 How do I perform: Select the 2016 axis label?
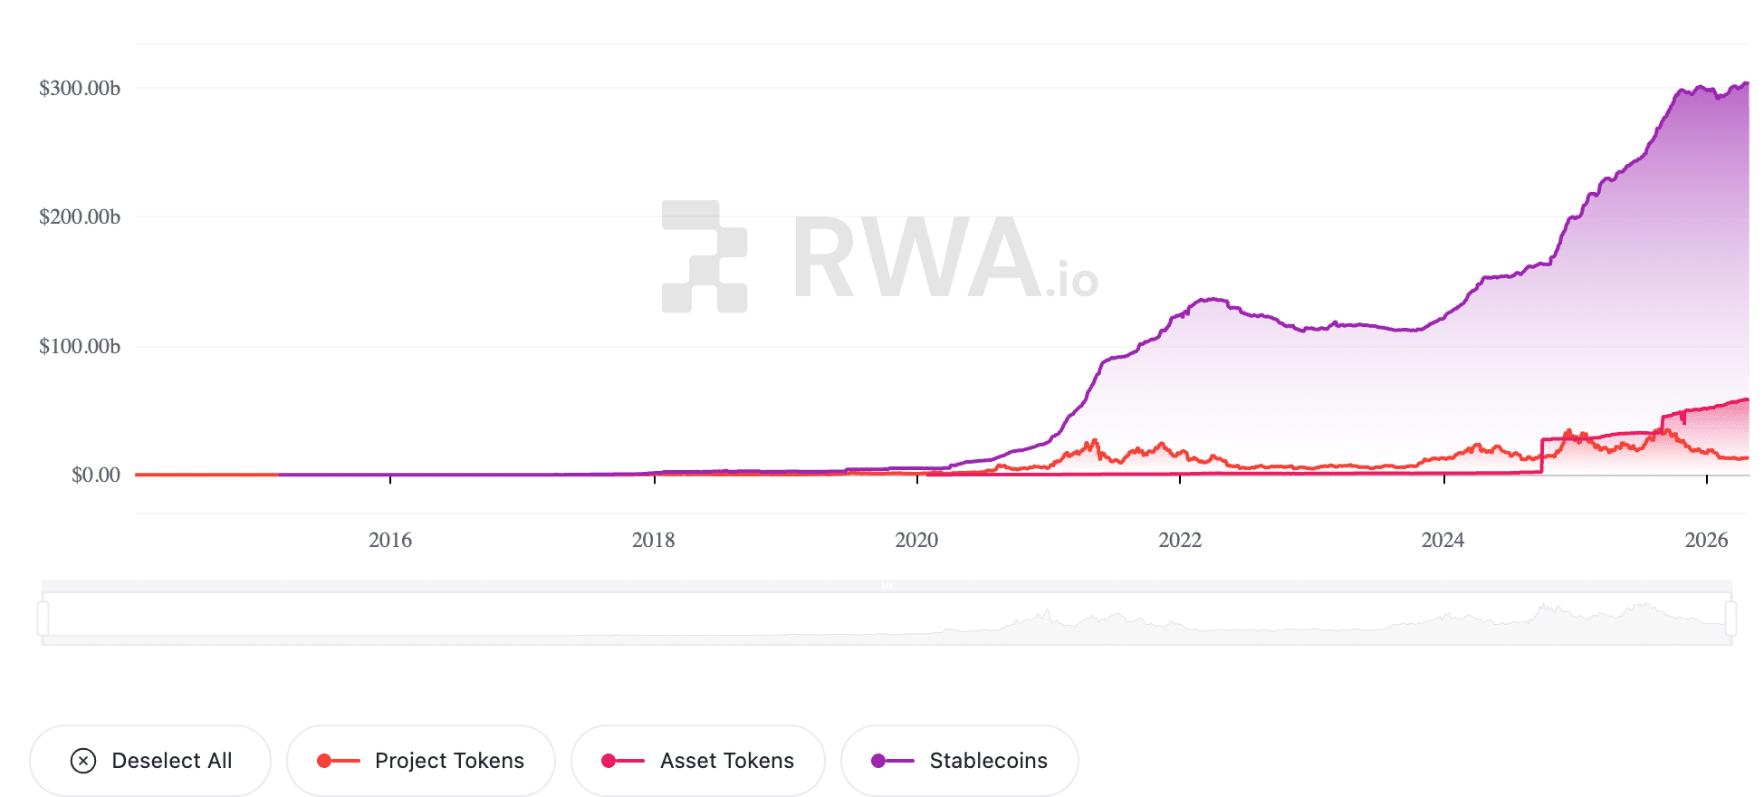(388, 540)
